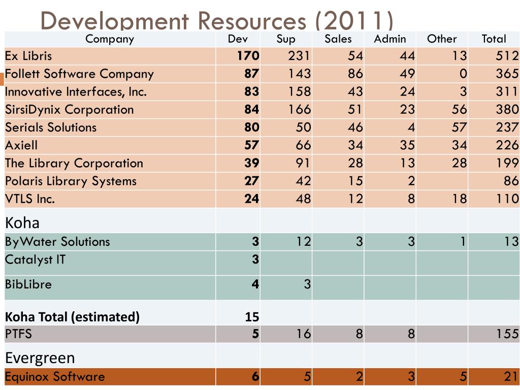Click the "Sales" column header
This screenshot has height=390, width=520.
pyautogui.click(x=338, y=39)
